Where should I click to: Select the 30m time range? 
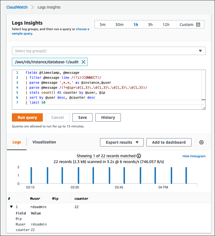pos(119,25)
